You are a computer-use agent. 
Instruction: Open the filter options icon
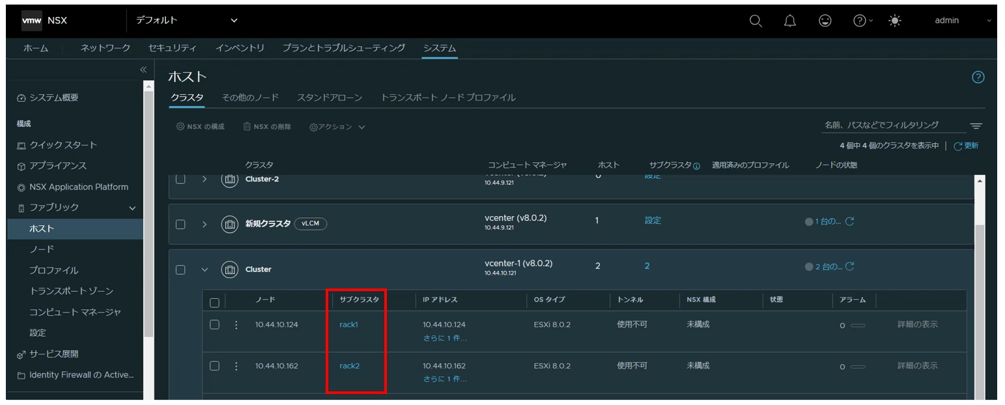[x=976, y=126]
